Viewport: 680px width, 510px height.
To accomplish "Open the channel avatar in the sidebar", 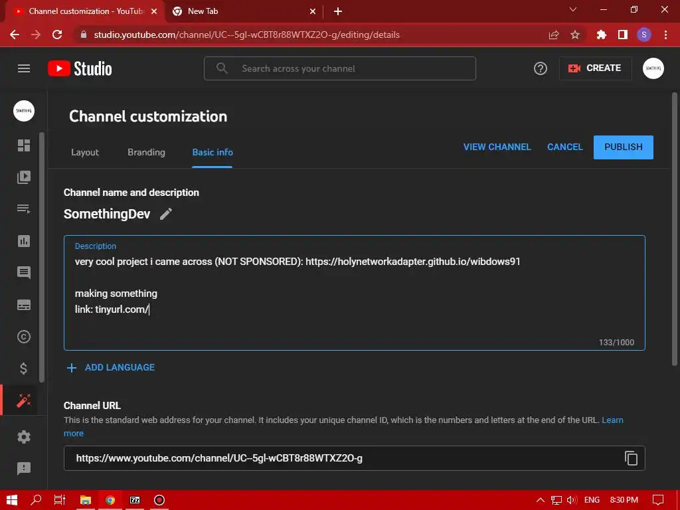I will (24, 111).
